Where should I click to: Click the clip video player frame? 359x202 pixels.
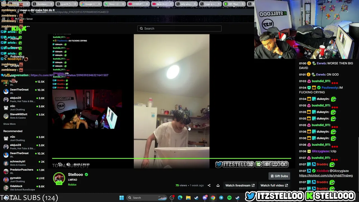[x=171, y=101]
